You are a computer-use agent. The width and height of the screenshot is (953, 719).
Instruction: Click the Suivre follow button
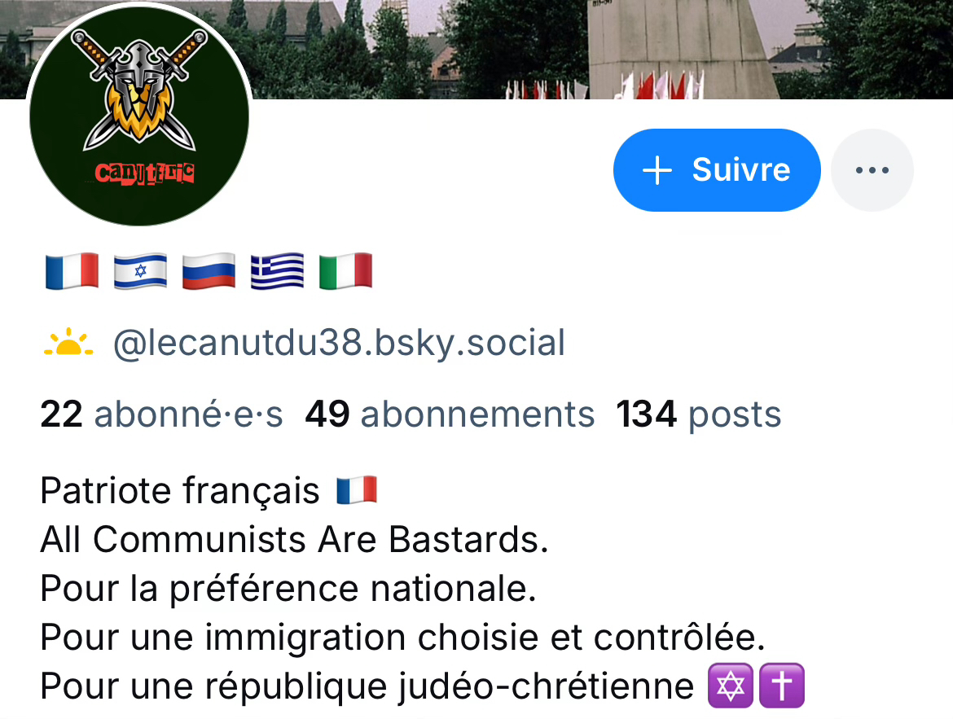(717, 170)
